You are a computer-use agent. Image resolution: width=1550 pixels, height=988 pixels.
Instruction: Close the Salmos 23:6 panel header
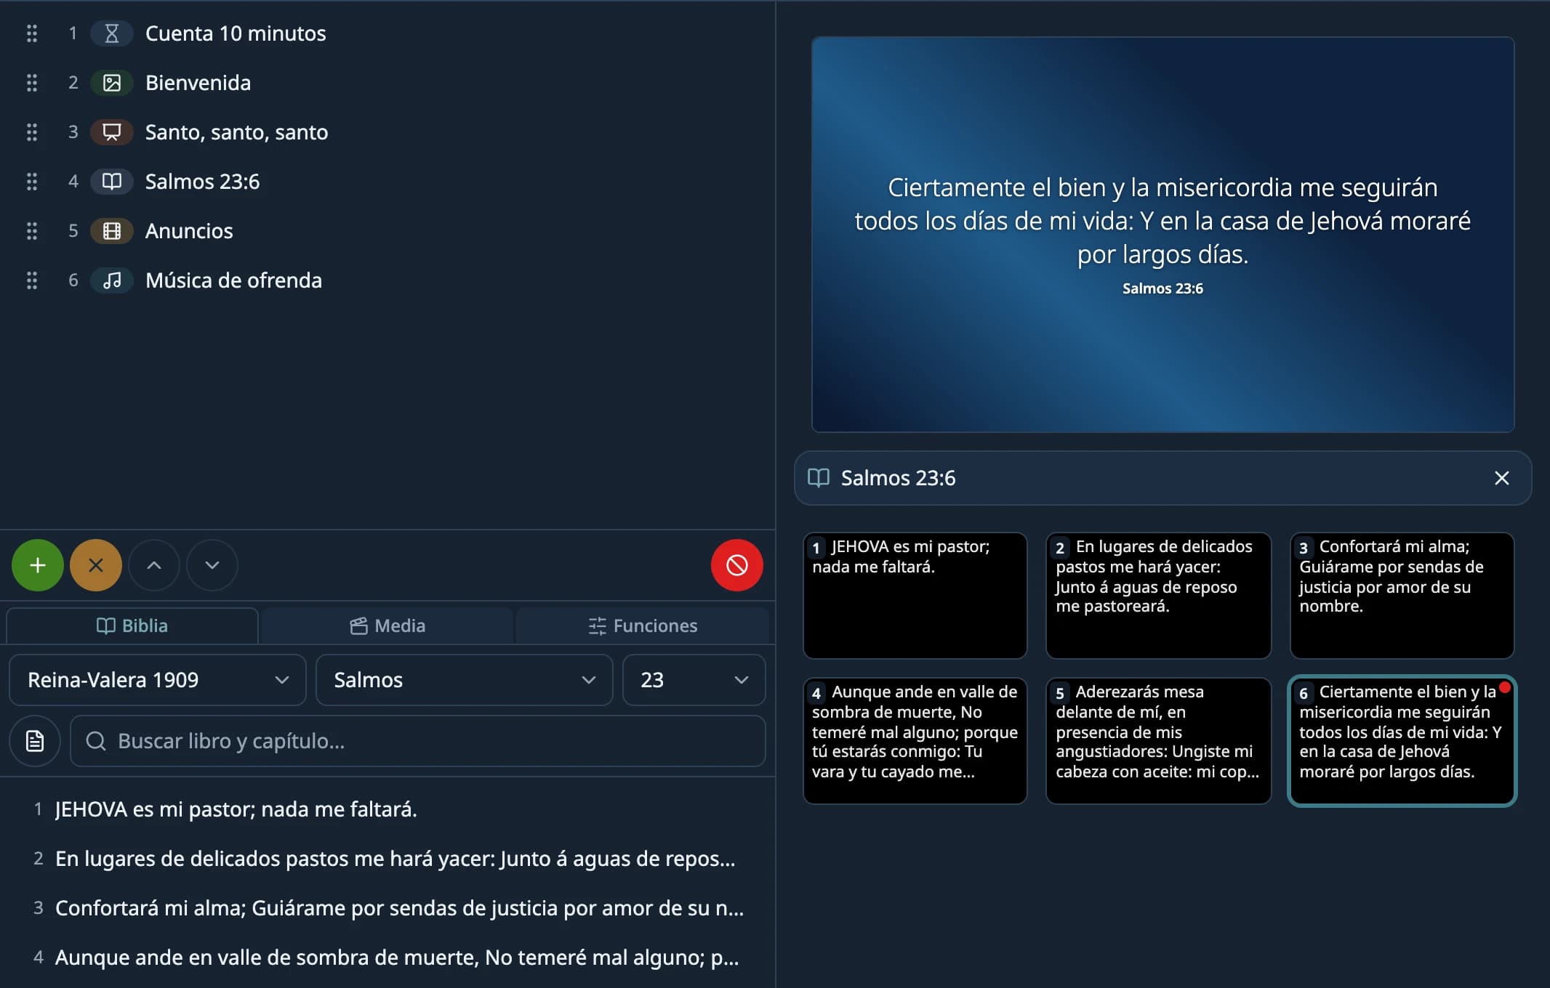(x=1502, y=478)
